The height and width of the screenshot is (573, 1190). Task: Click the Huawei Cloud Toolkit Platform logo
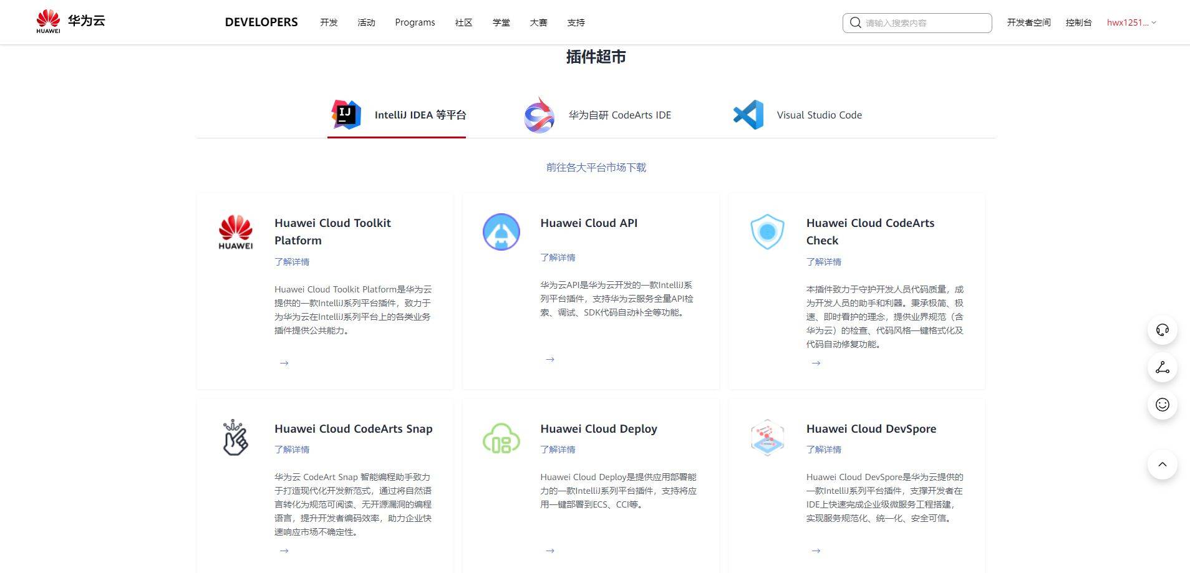236,232
